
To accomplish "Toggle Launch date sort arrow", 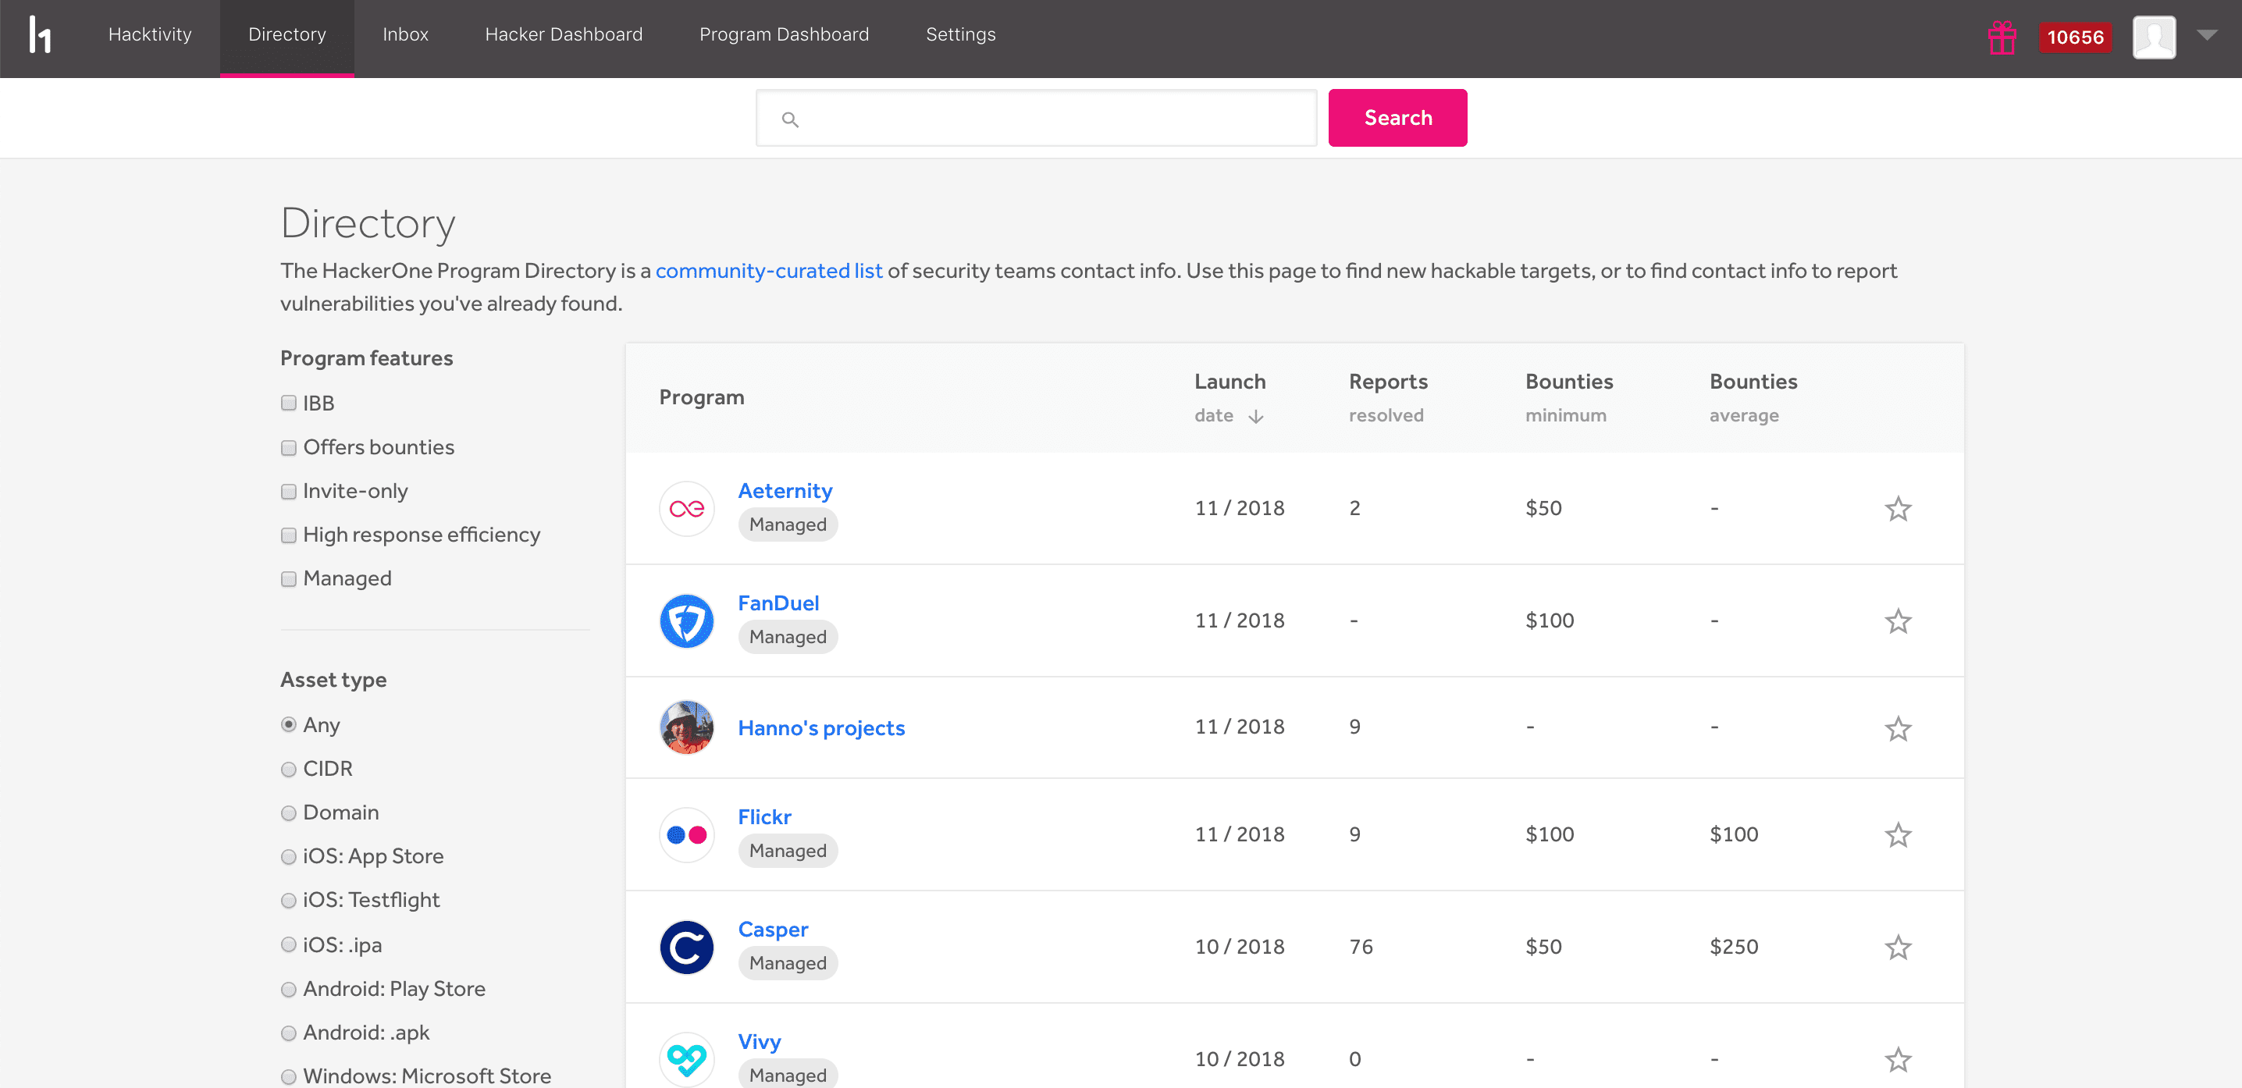I will point(1256,417).
